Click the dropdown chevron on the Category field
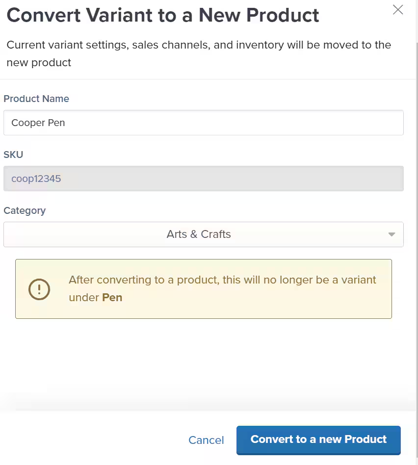 point(392,234)
